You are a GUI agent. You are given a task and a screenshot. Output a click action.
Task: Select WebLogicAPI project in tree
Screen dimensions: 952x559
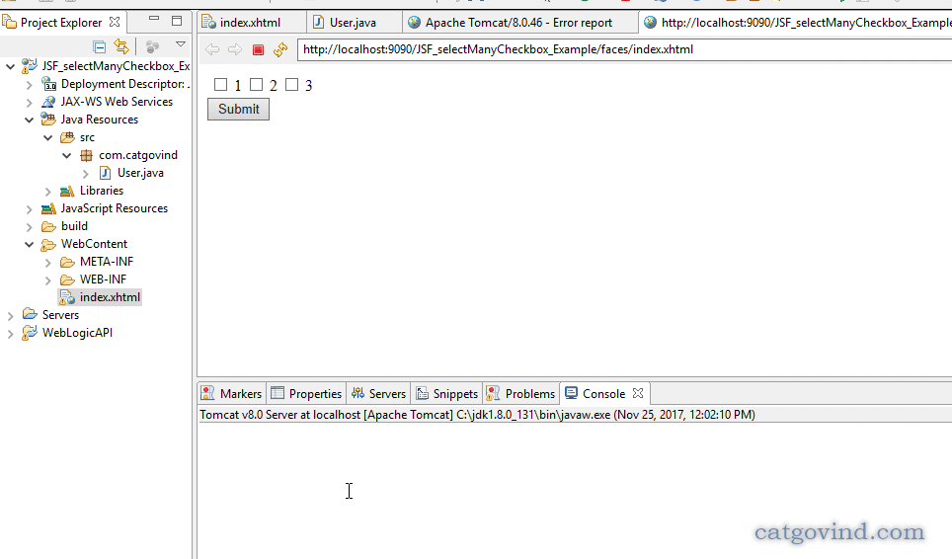pos(77,333)
